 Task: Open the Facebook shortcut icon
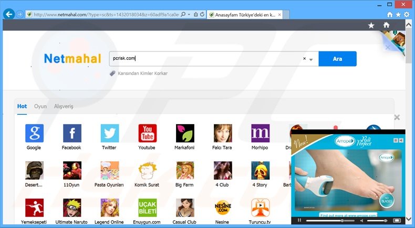tap(72, 133)
